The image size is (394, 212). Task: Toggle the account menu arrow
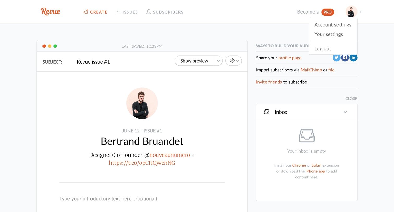point(361,11)
